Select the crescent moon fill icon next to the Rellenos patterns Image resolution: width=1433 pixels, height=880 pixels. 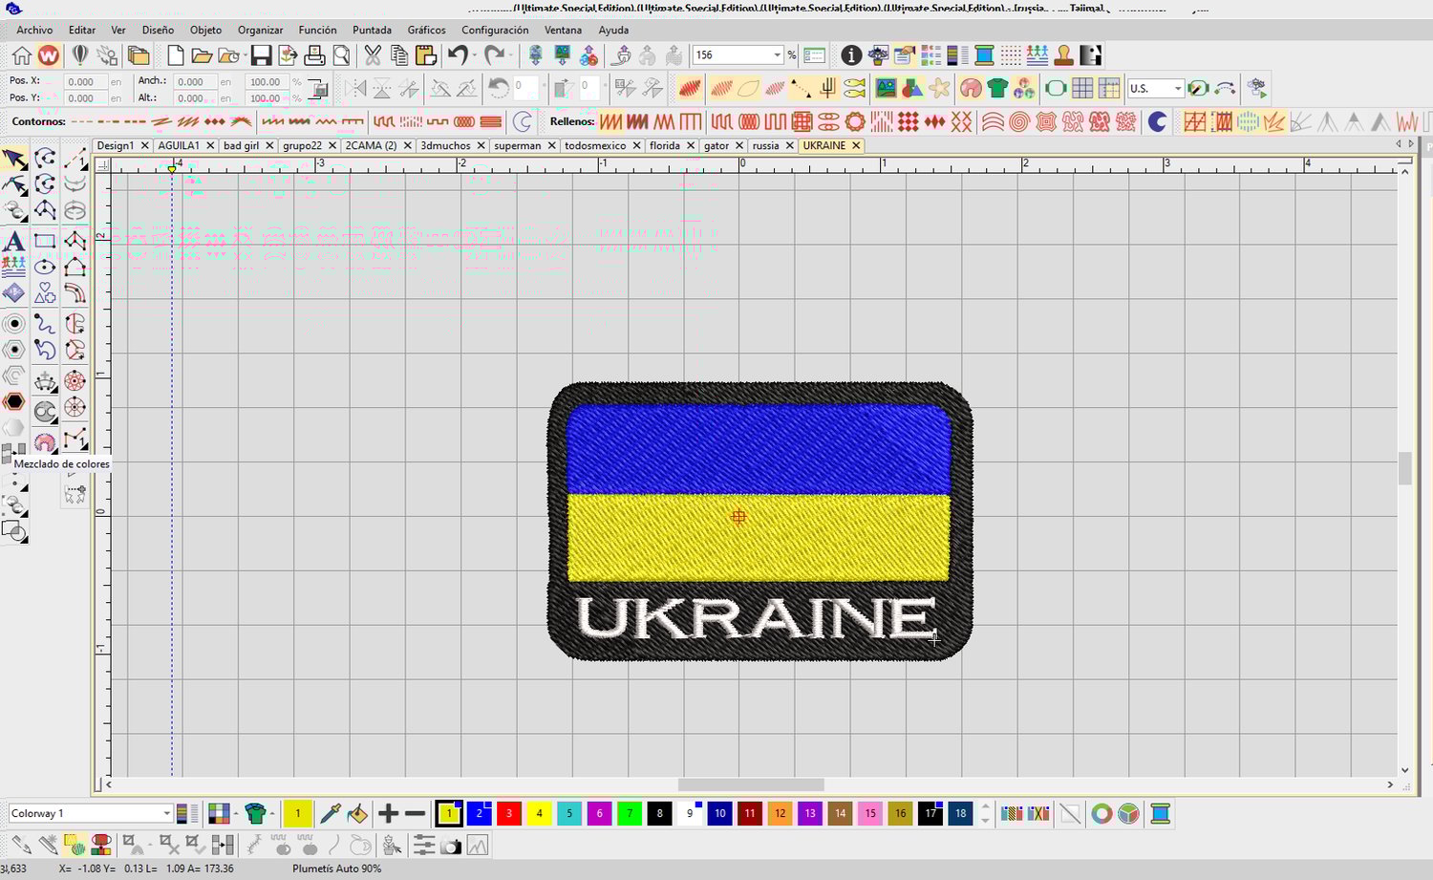tap(1157, 121)
